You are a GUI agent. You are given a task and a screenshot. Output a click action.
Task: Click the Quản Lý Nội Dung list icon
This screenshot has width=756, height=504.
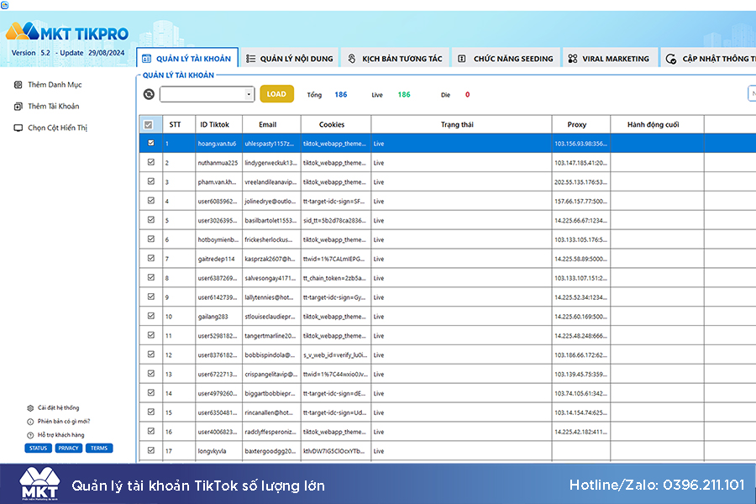pyautogui.click(x=250, y=59)
